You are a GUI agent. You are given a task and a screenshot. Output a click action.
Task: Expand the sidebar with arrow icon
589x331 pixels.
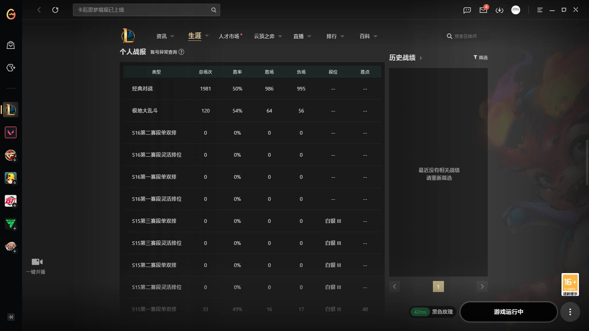[11, 317]
